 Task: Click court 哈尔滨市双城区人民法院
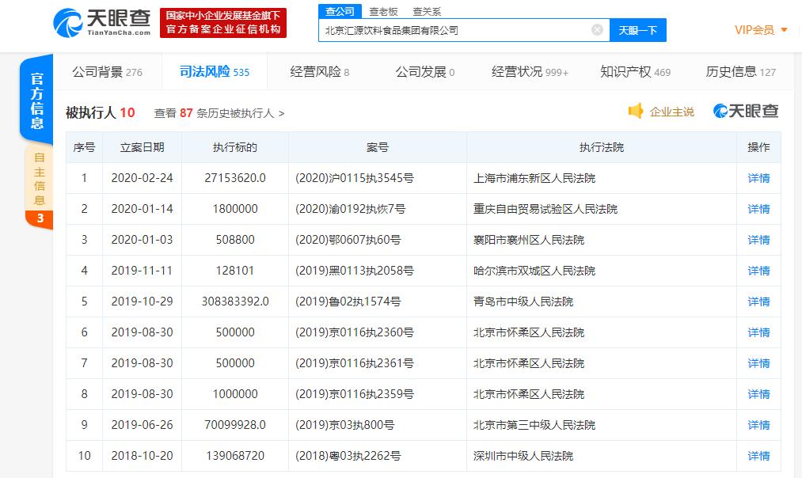pyautogui.click(x=534, y=271)
